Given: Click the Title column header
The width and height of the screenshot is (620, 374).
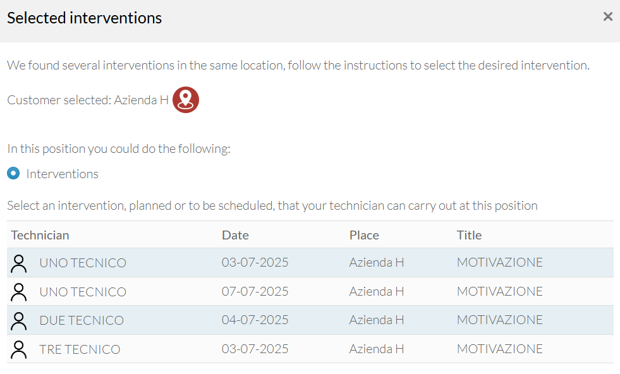Looking at the screenshot, I should point(470,235).
